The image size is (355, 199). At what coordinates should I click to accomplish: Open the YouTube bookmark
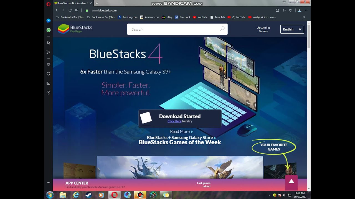click(200, 17)
